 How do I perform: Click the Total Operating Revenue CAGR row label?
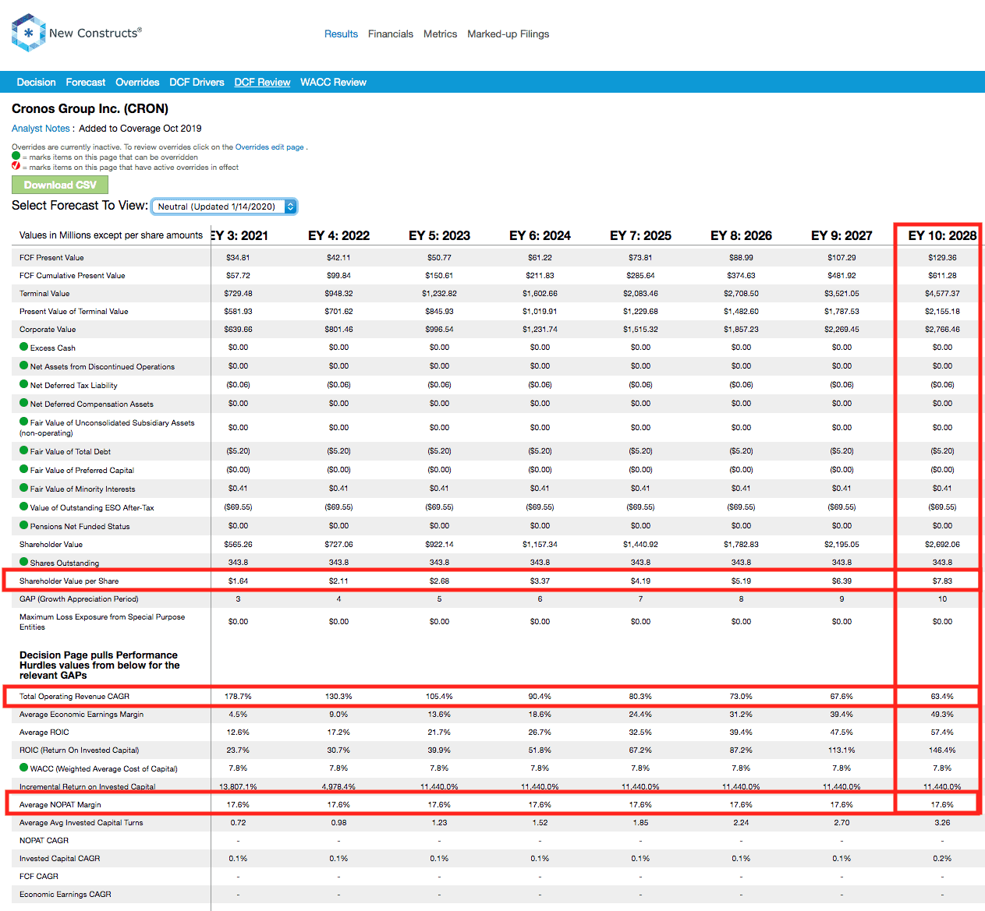[x=74, y=696]
